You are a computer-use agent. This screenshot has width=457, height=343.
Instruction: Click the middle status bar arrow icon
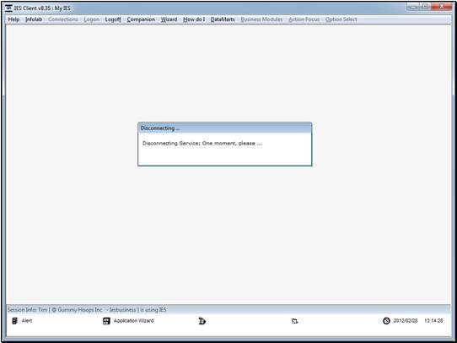pos(202,321)
